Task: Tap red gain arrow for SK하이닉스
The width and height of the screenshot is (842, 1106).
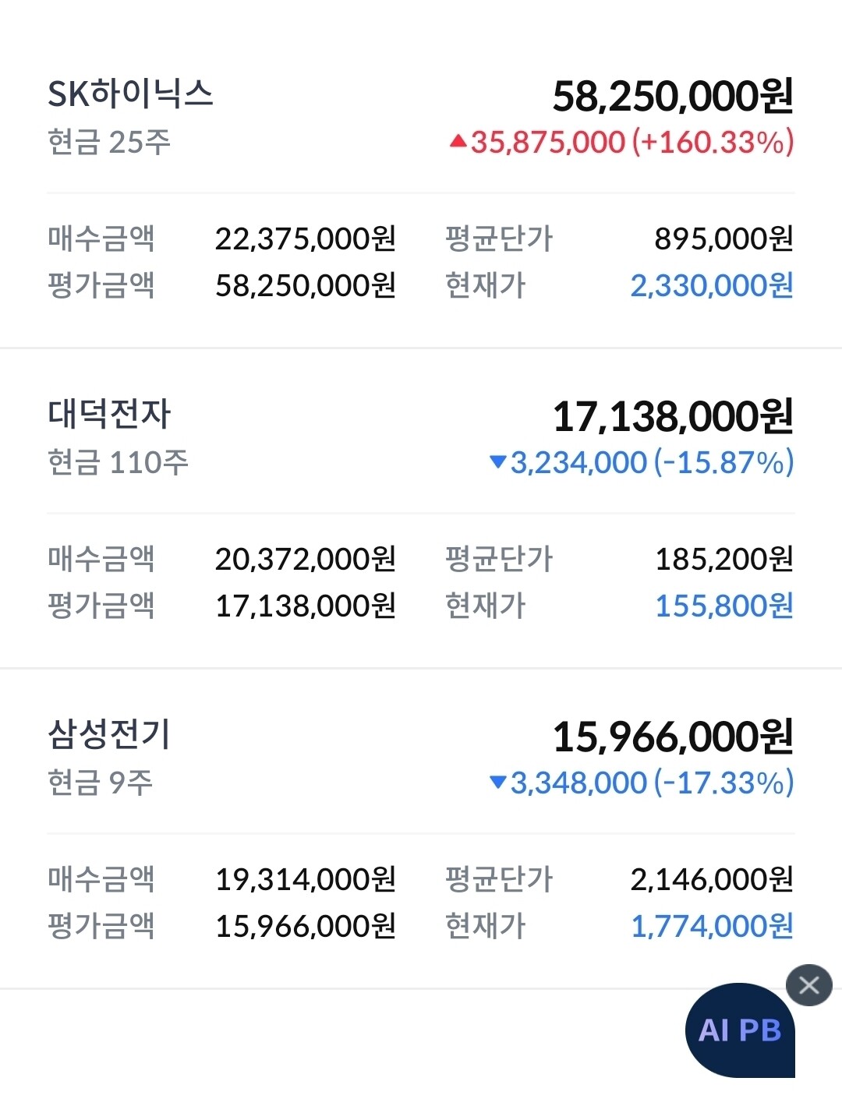Action: coord(458,141)
